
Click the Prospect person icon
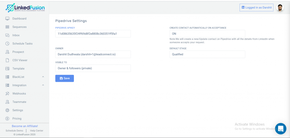click(x=7, y=52)
